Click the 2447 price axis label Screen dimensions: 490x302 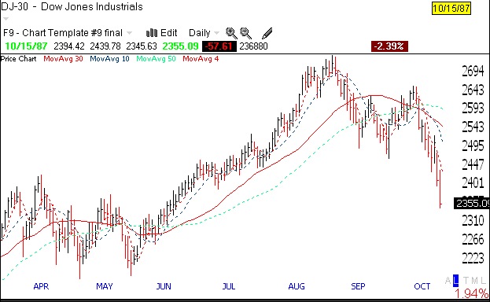(x=473, y=164)
